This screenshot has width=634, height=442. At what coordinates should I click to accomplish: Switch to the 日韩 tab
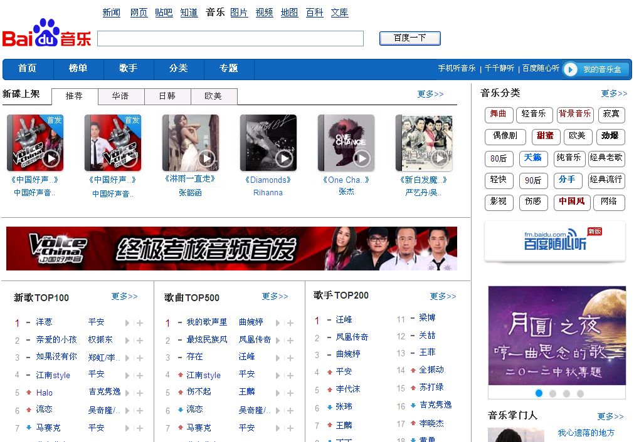point(167,96)
